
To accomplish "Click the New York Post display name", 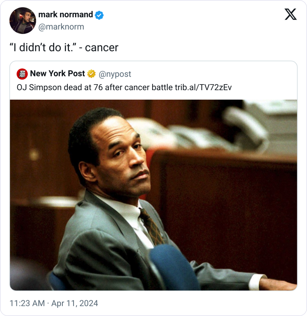I will click(57, 74).
